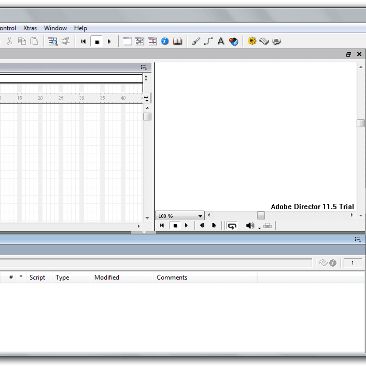Image resolution: width=366 pixels, height=366 pixels.
Task: Expand the volume level dropdown arrow
Action: tap(259, 228)
